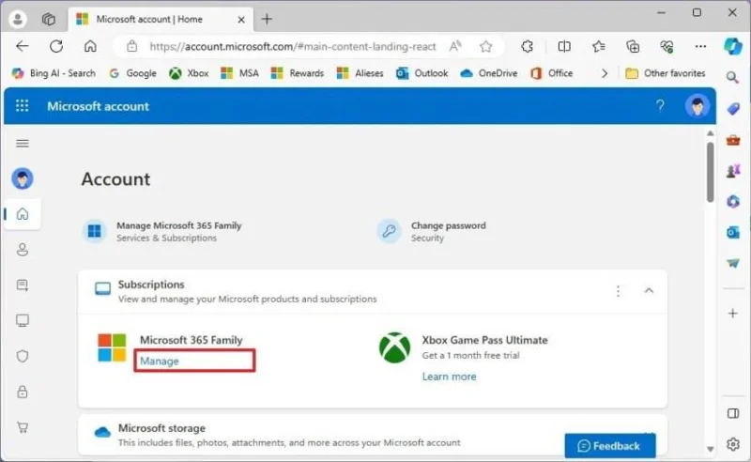Open account manager avatar in header

[x=697, y=106]
